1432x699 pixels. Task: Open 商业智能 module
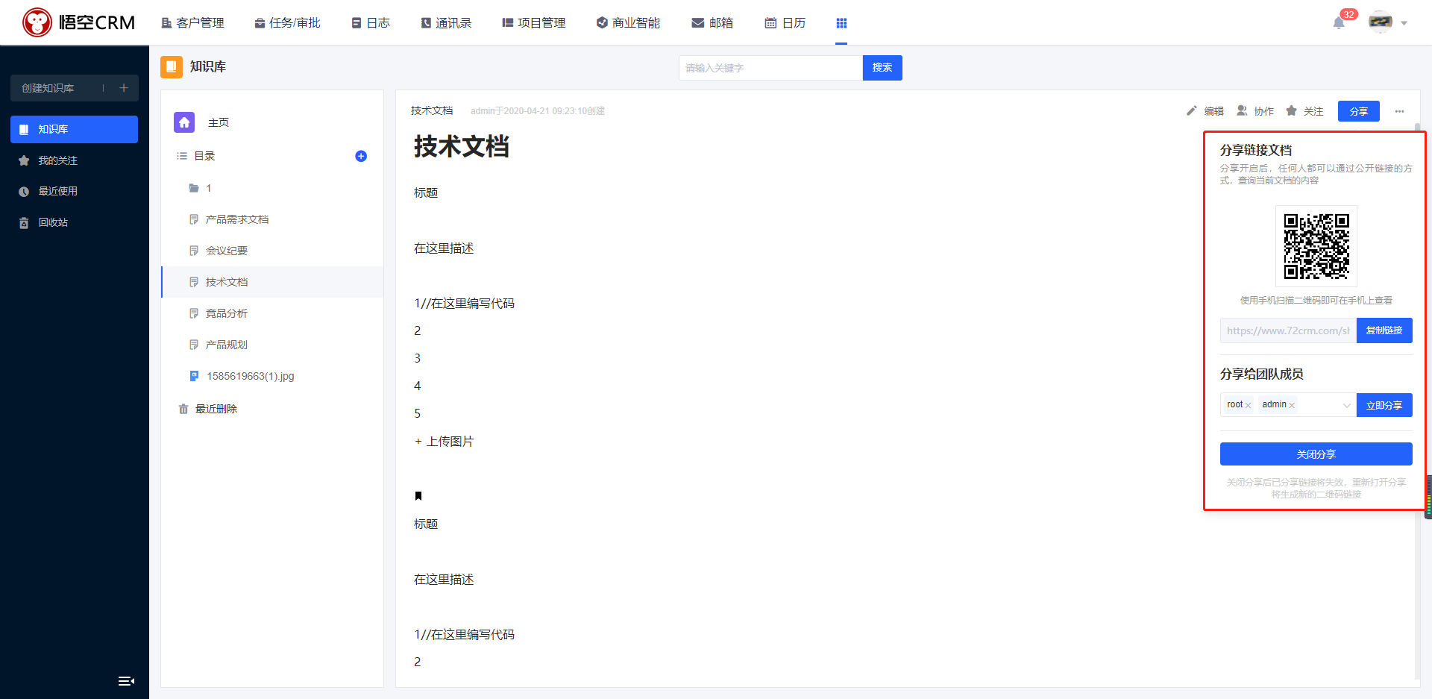tap(628, 23)
